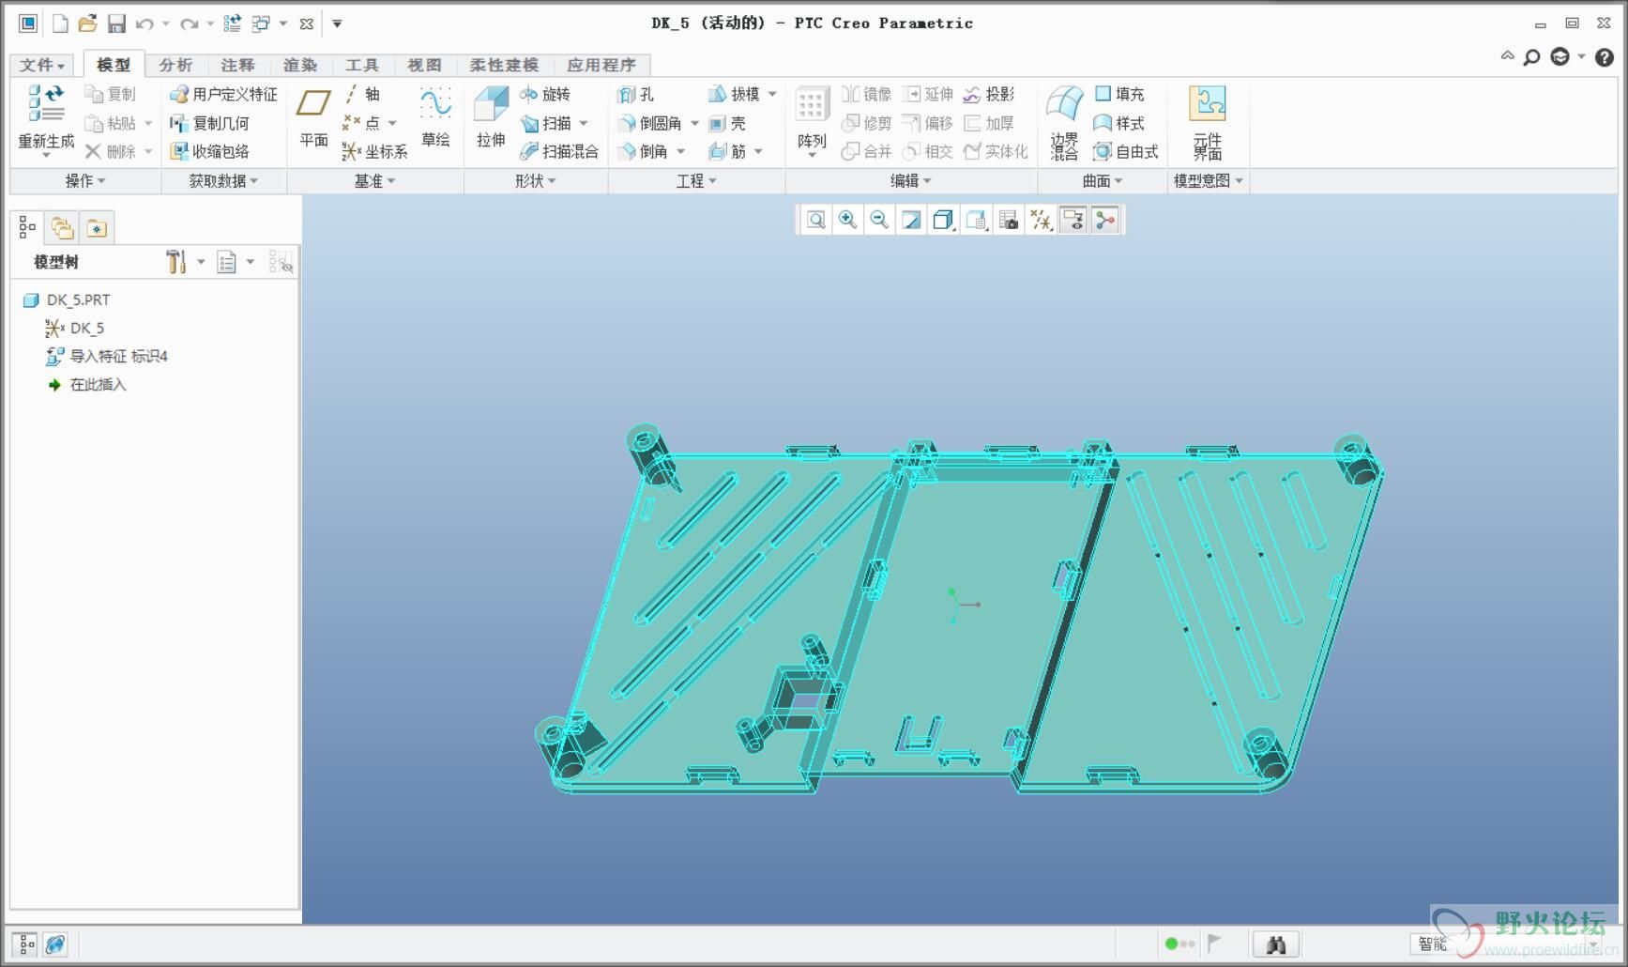
Task: Select the Fill (填充) surface tool
Action: (x=1119, y=94)
